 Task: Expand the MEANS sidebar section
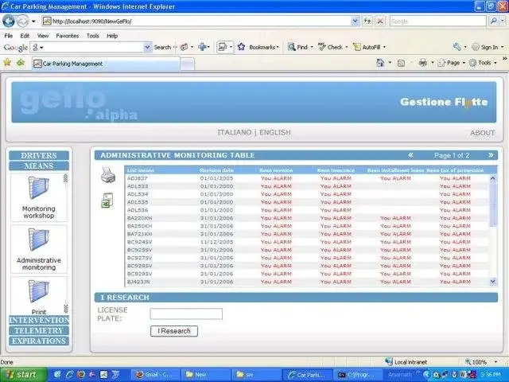[39, 166]
